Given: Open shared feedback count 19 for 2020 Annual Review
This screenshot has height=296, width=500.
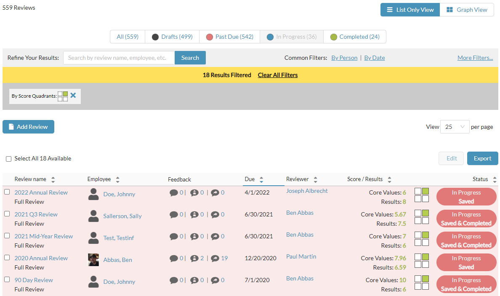Looking at the screenshot, I should tap(224, 258).
